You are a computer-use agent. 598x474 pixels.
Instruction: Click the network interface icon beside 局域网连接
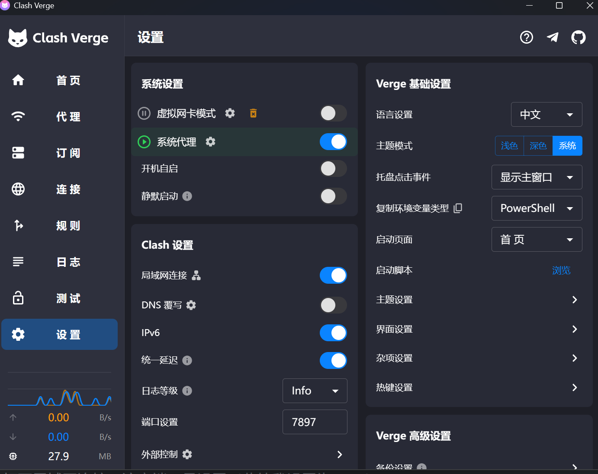pos(196,275)
